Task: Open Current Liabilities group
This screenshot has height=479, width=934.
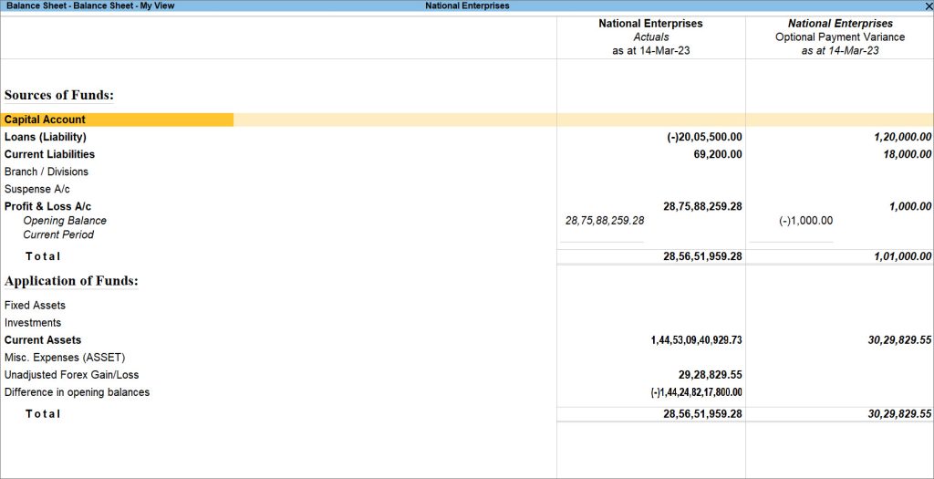Action: coord(49,154)
